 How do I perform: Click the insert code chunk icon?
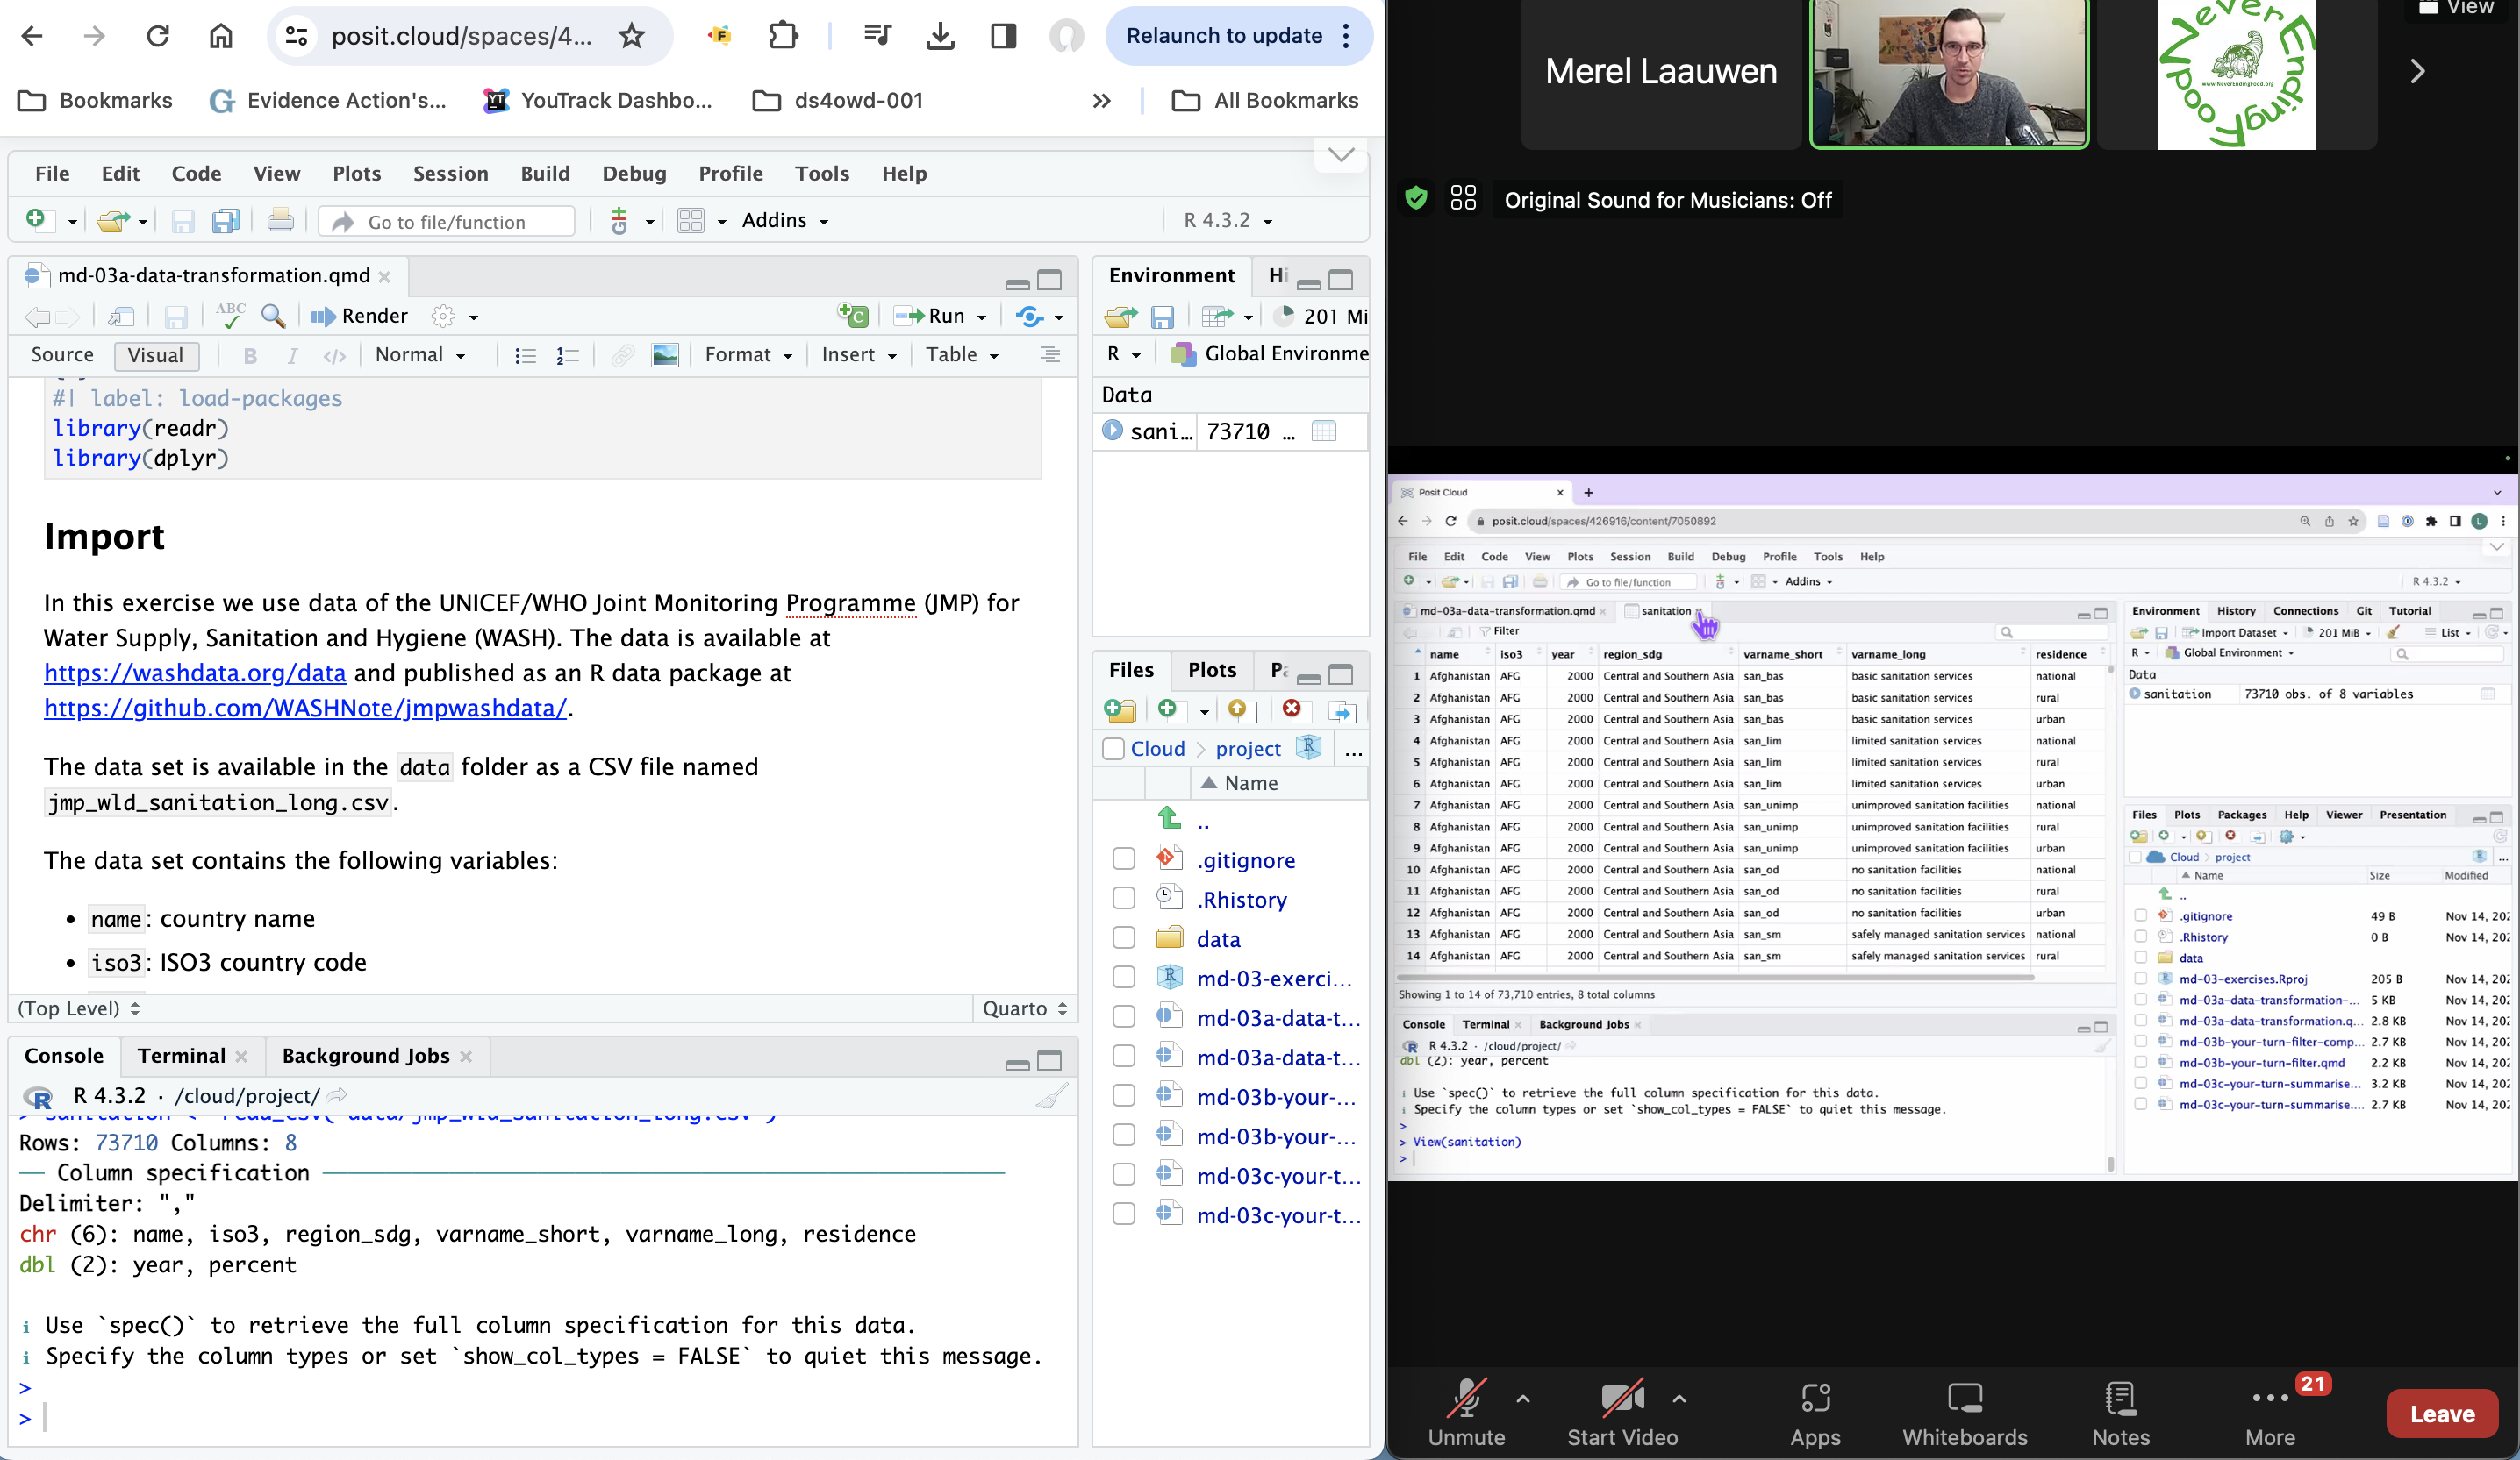[853, 316]
